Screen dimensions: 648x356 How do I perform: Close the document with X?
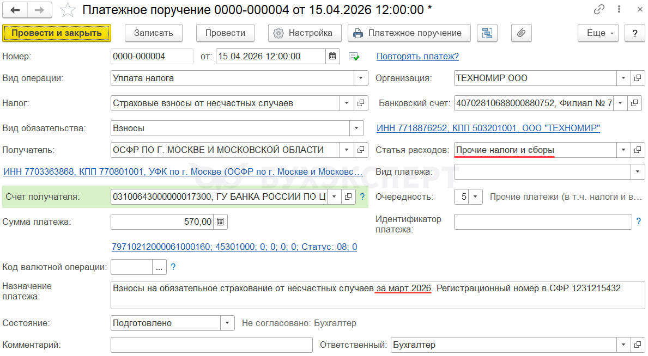(x=640, y=9)
